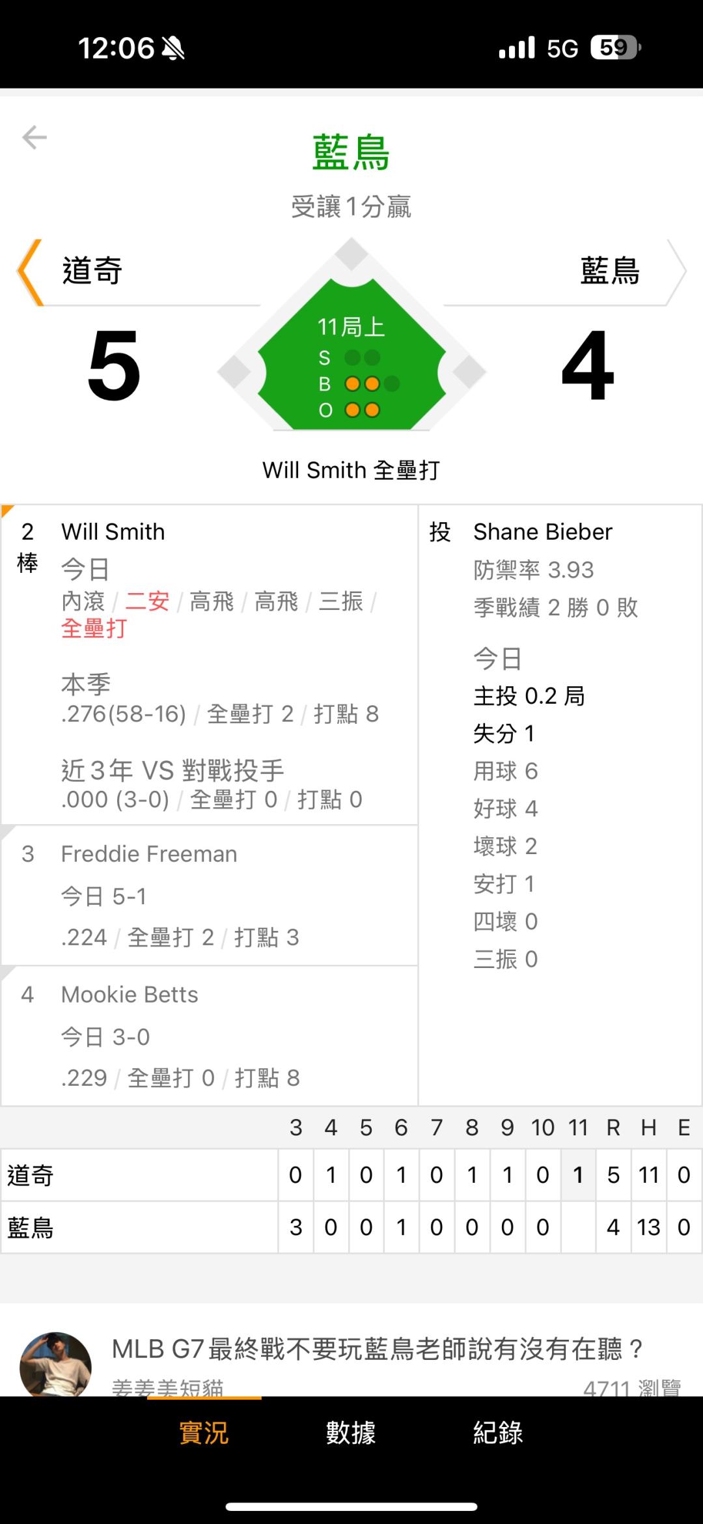The height and width of the screenshot is (1524, 703).
Task: Tap the left orange chevron beside 道奇
Action: click(30, 272)
